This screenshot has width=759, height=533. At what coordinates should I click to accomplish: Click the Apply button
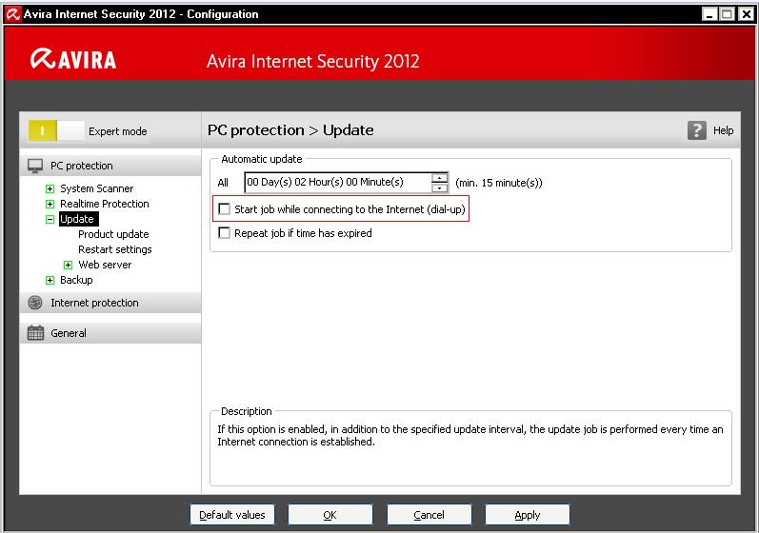tap(528, 515)
